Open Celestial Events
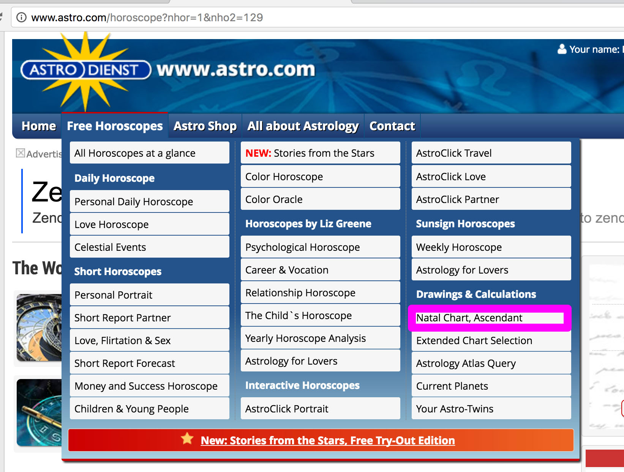 point(150,247)
